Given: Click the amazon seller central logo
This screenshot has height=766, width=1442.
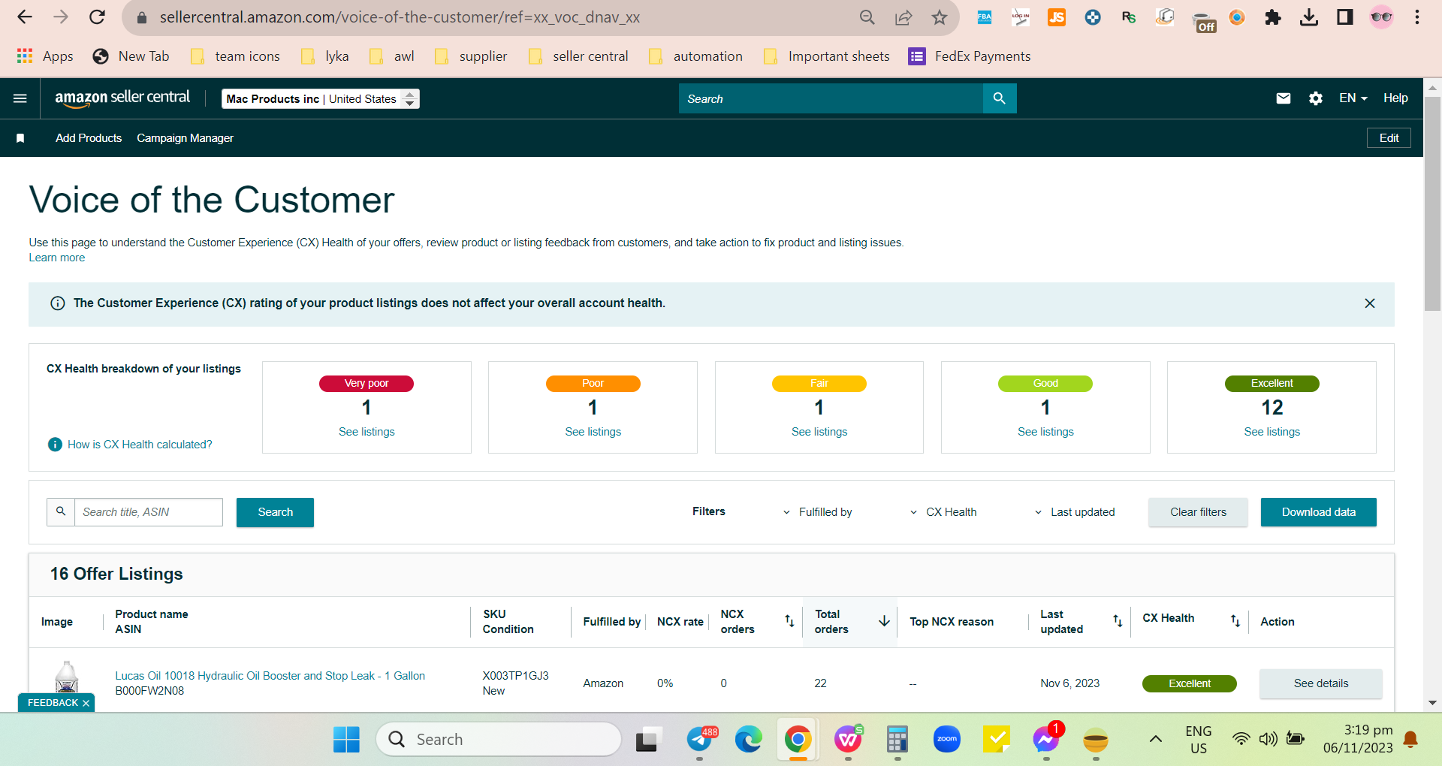Looking at the screenshot, I should [122, 98].
